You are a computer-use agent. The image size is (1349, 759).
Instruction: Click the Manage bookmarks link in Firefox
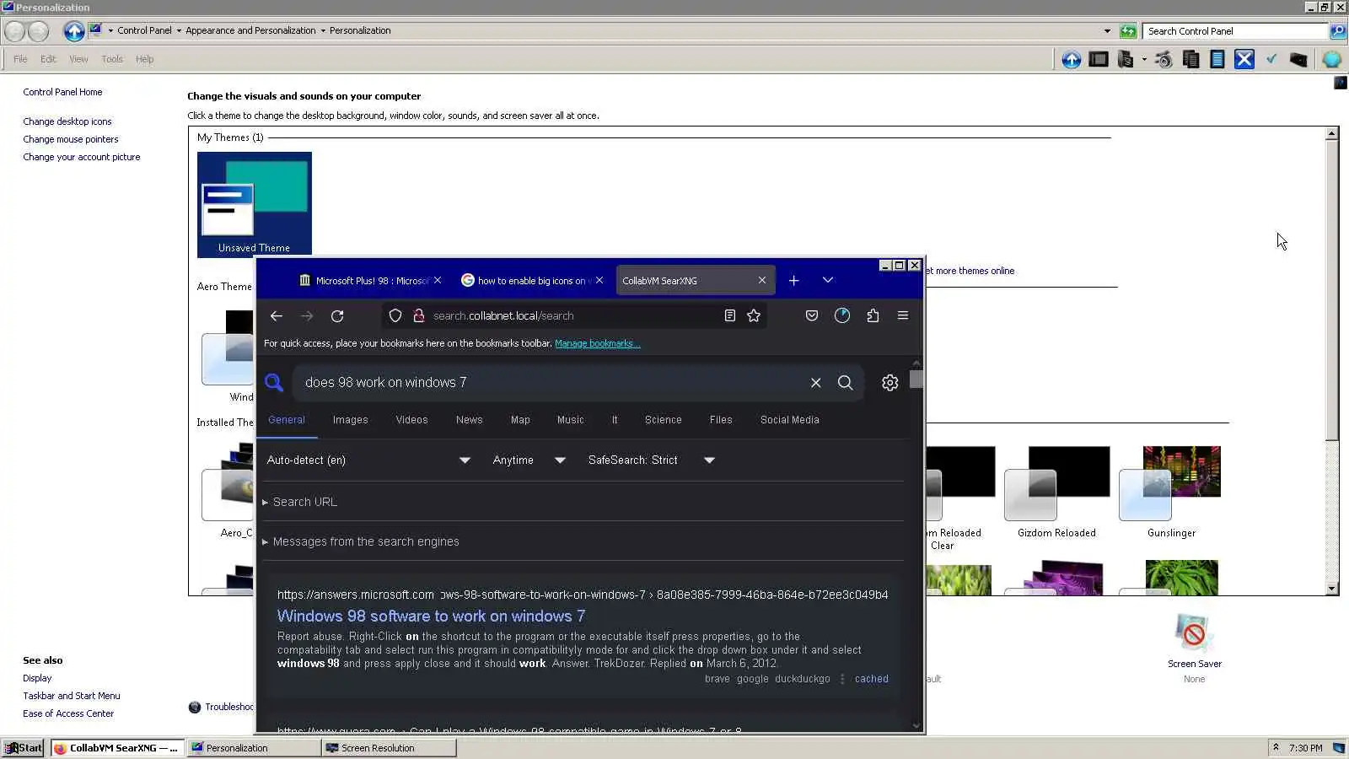(597, 343)
